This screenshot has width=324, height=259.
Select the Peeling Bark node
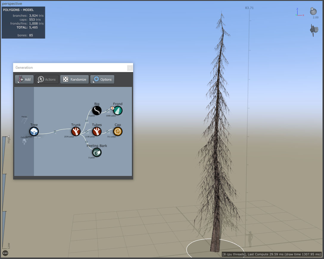(97, 152)
